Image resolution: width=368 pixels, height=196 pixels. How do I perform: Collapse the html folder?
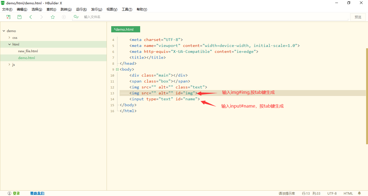9,44
